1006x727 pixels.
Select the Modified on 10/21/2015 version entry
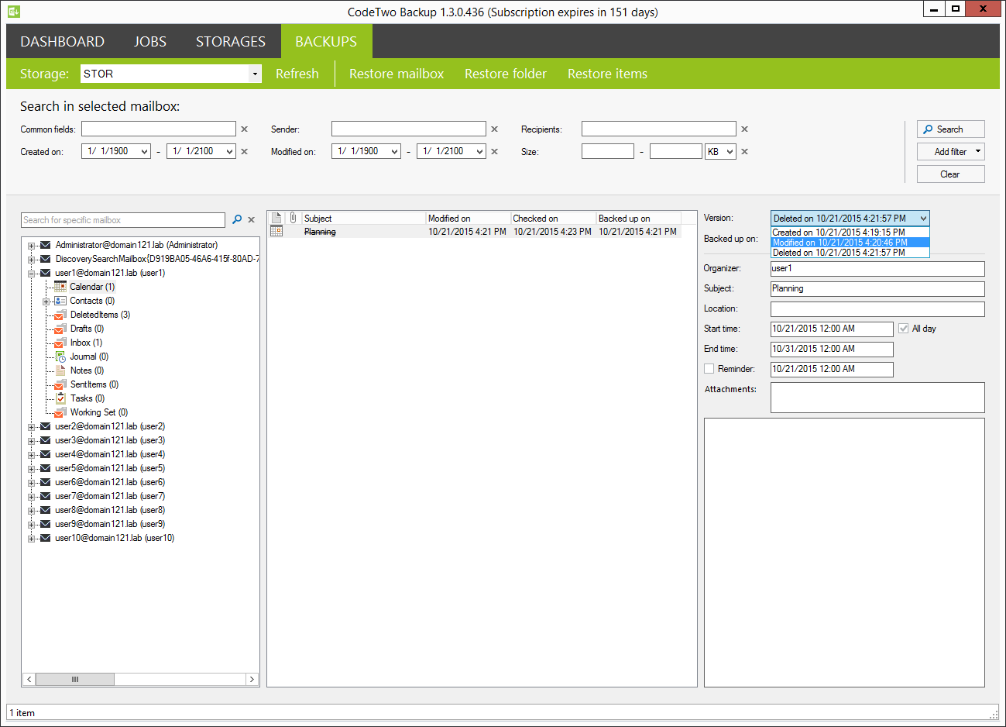coord(850,243)
